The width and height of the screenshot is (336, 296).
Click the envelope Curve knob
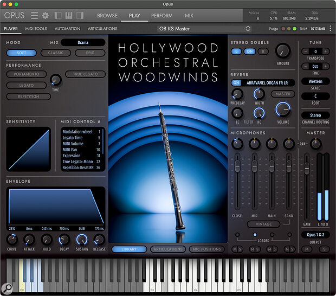tap(12, 240)
